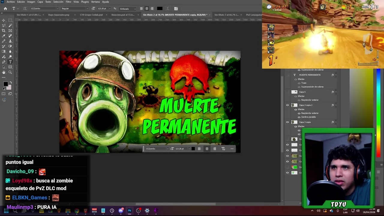Left align text in options bar
Viewport: 384px width, 216px height.
pos(141,8)
